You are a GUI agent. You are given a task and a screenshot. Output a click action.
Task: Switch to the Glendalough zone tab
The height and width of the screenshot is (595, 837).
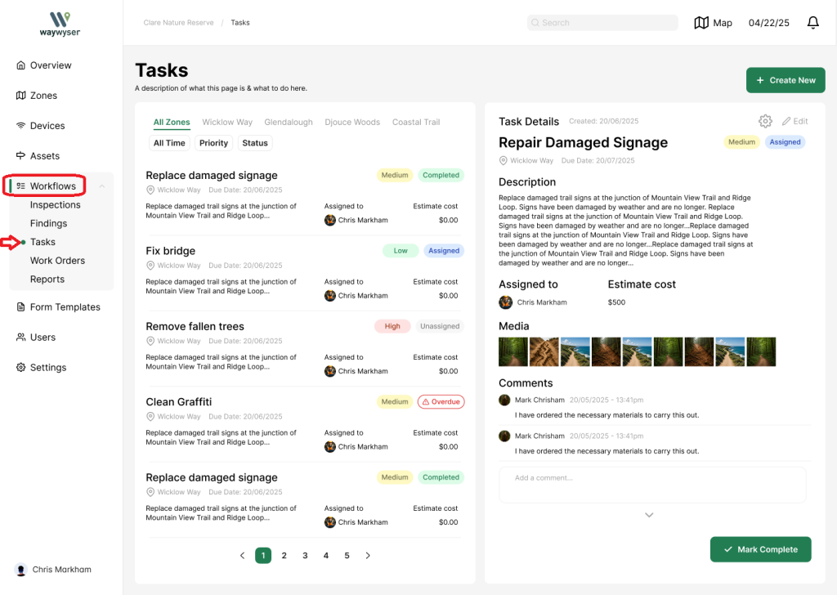pos(289,123)
